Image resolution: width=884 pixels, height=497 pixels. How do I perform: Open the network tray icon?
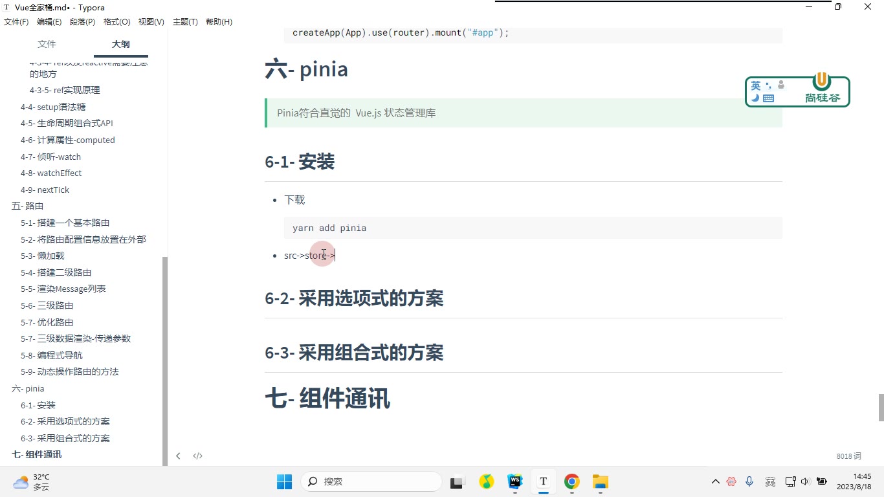click(x=790, y=481)
